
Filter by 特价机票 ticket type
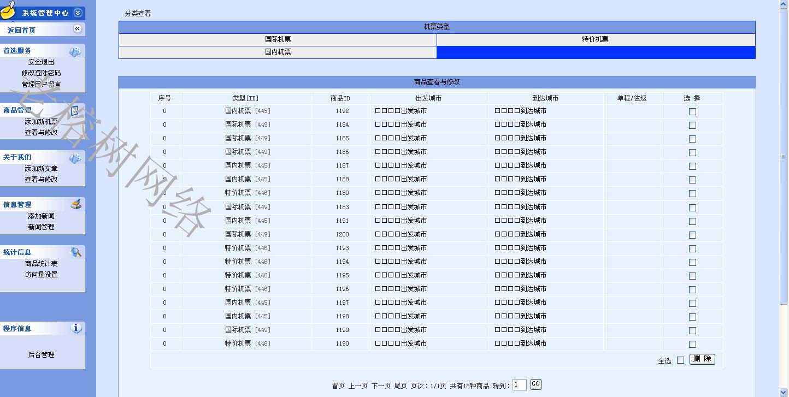point(595,39)
